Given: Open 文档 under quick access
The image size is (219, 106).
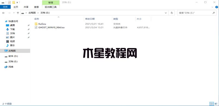Looking at the screenshot, I should [12, 33].
